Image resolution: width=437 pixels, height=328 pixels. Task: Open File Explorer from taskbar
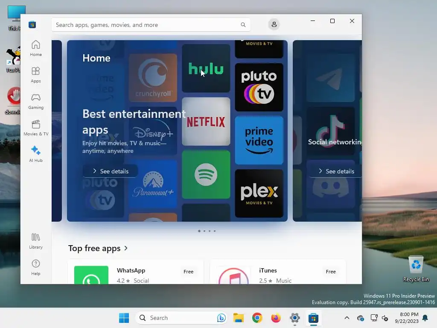(x=239, y=318)
